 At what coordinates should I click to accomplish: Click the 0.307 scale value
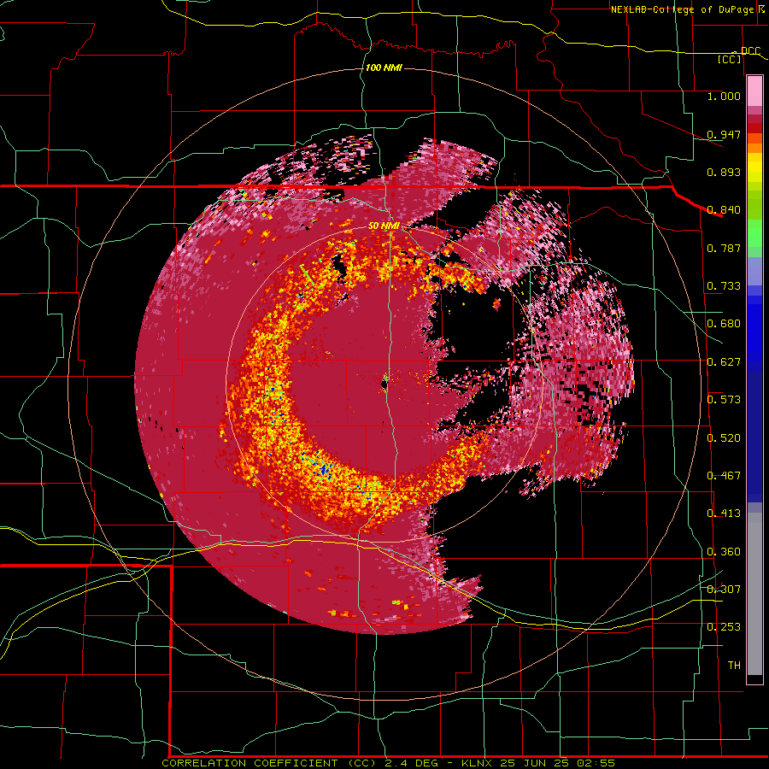724,589
